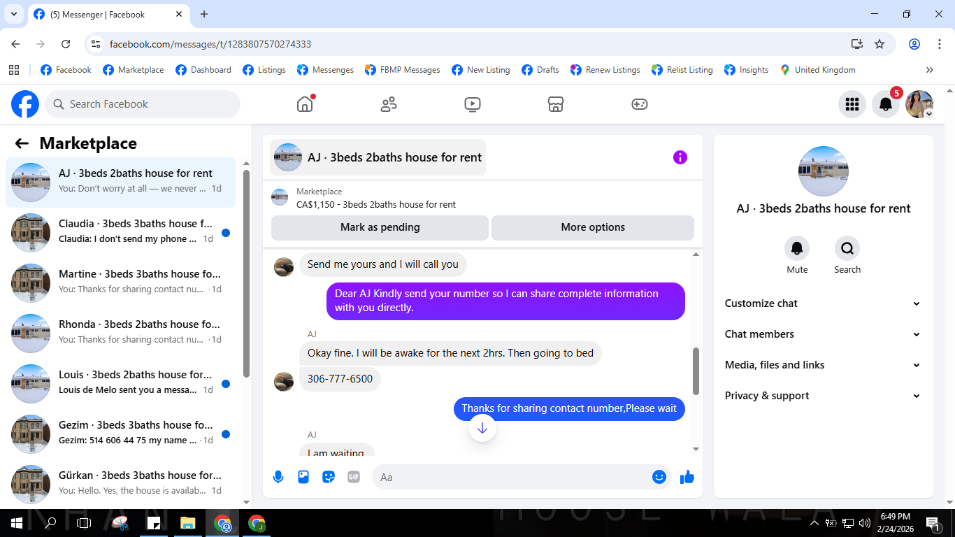Click Mark as pending button
This screenshot has width=955, height=537.
(x=380, y=227)
